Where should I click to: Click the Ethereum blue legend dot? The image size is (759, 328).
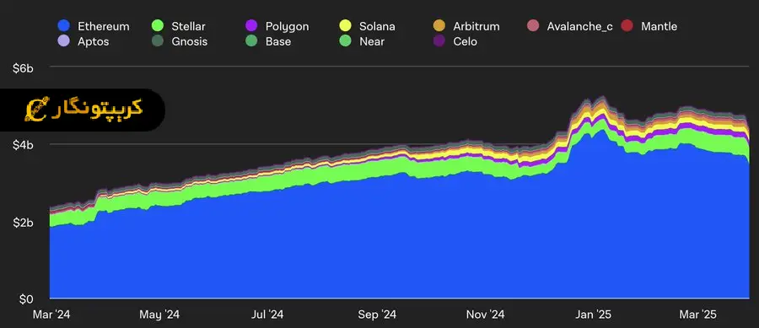[63, 26]
